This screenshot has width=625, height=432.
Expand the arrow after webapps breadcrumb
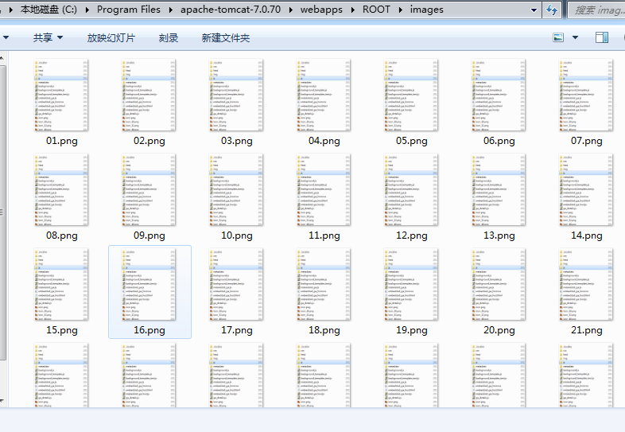pyautogui.click(x=353, y=10)
